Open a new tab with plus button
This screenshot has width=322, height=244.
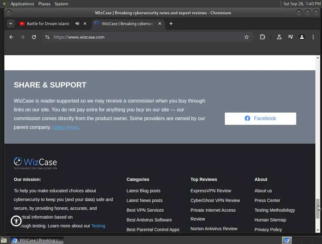click(171, 24)
